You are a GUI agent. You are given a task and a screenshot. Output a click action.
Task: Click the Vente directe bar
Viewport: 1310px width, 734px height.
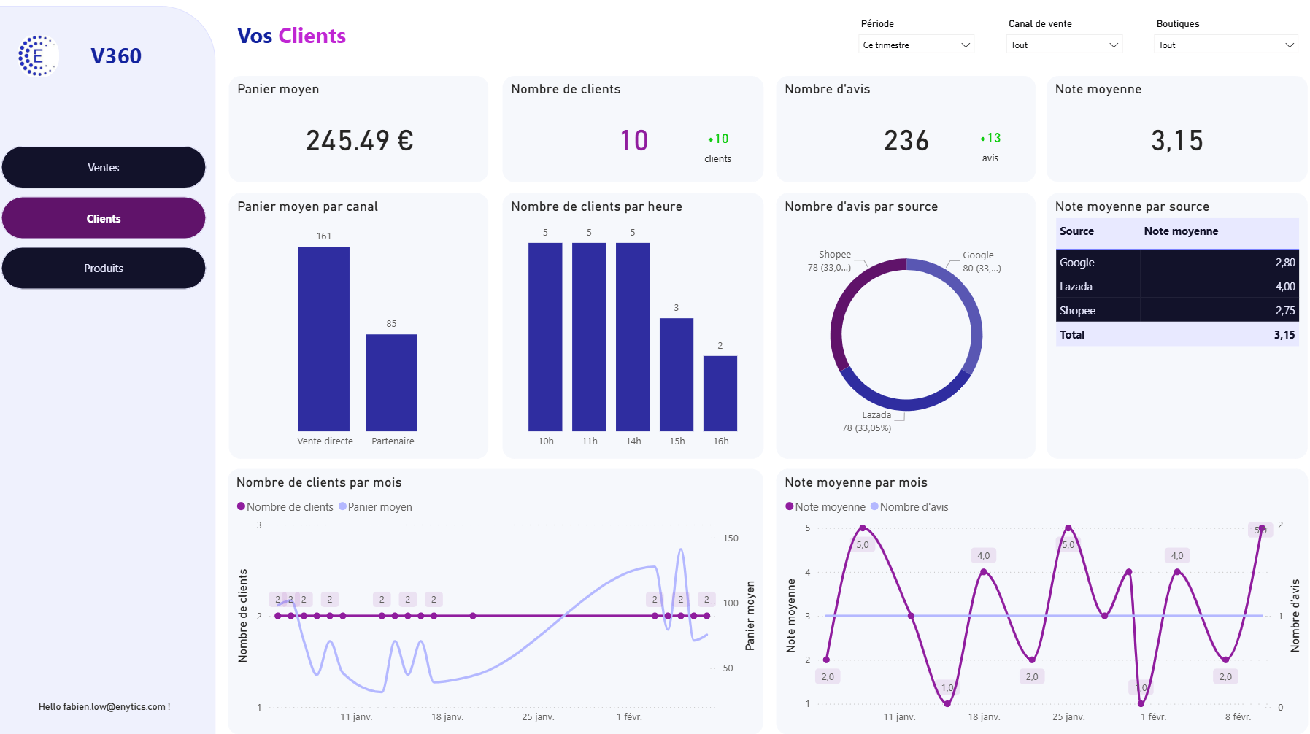[x=323, y=339]
